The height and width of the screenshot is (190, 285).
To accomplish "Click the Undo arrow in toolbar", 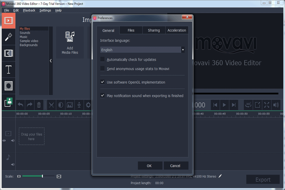I will coord(20,105).
